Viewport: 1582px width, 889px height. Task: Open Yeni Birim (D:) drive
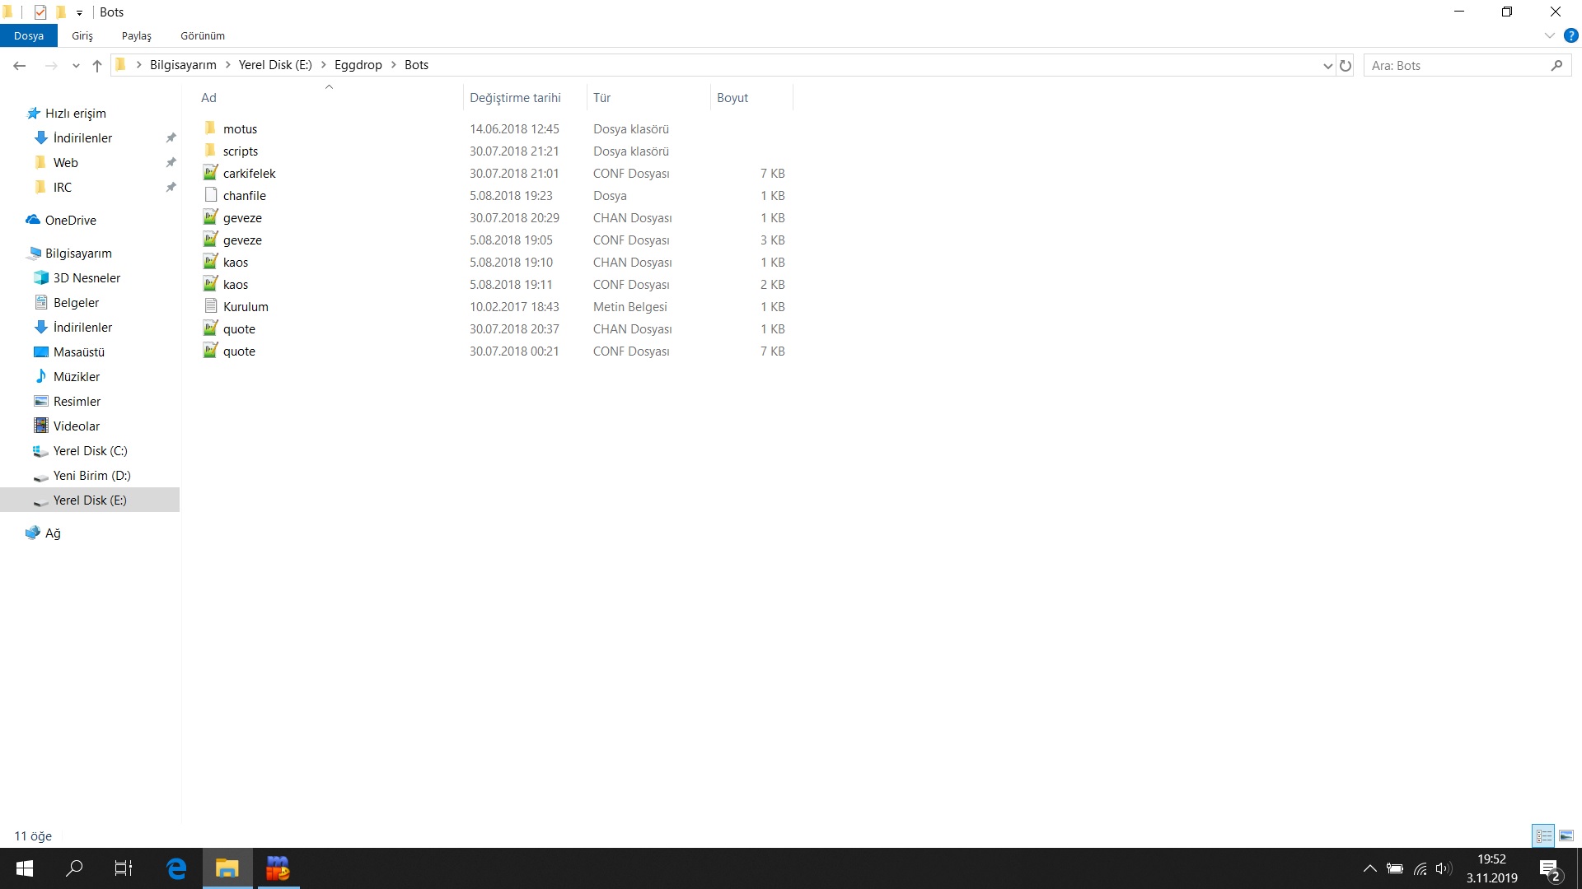(x=91, y=476)
